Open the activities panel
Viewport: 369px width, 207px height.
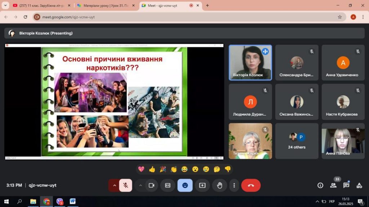point(359,185)
